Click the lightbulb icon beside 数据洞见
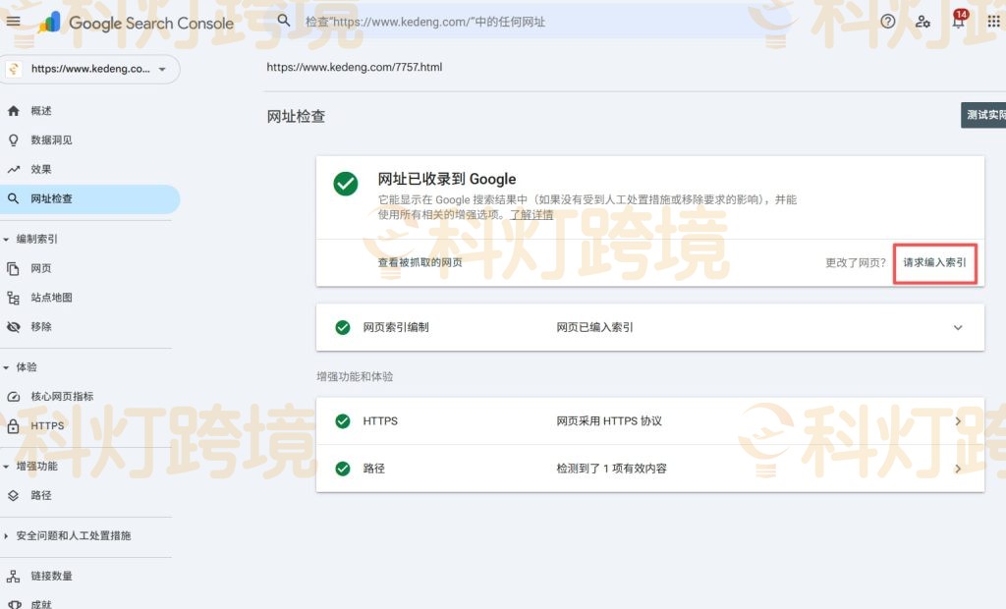Screen dimensions: 1006x609 [14, 139]
